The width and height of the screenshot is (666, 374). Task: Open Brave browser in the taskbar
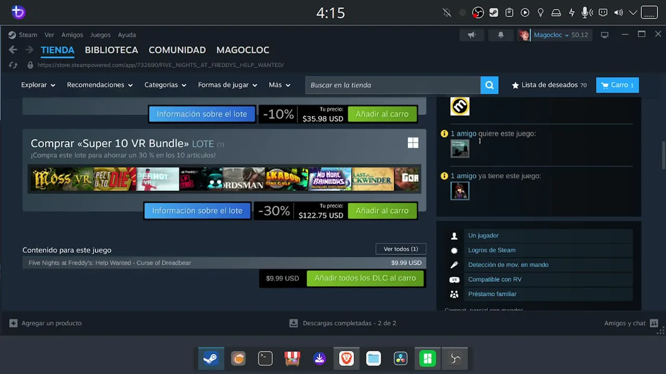coord(347,358)
